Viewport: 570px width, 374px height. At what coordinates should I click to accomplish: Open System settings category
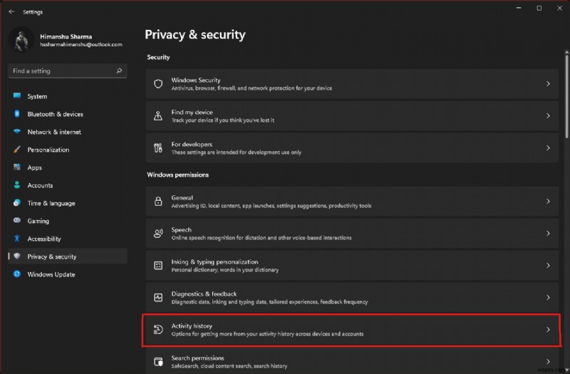tap(38, 96)
